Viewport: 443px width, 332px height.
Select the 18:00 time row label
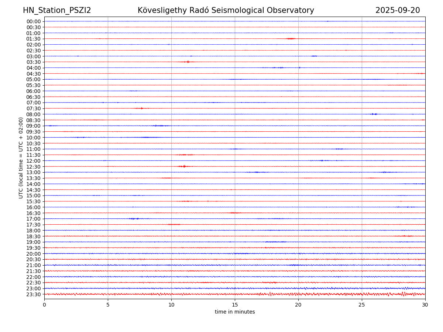[x=34, y=231]
